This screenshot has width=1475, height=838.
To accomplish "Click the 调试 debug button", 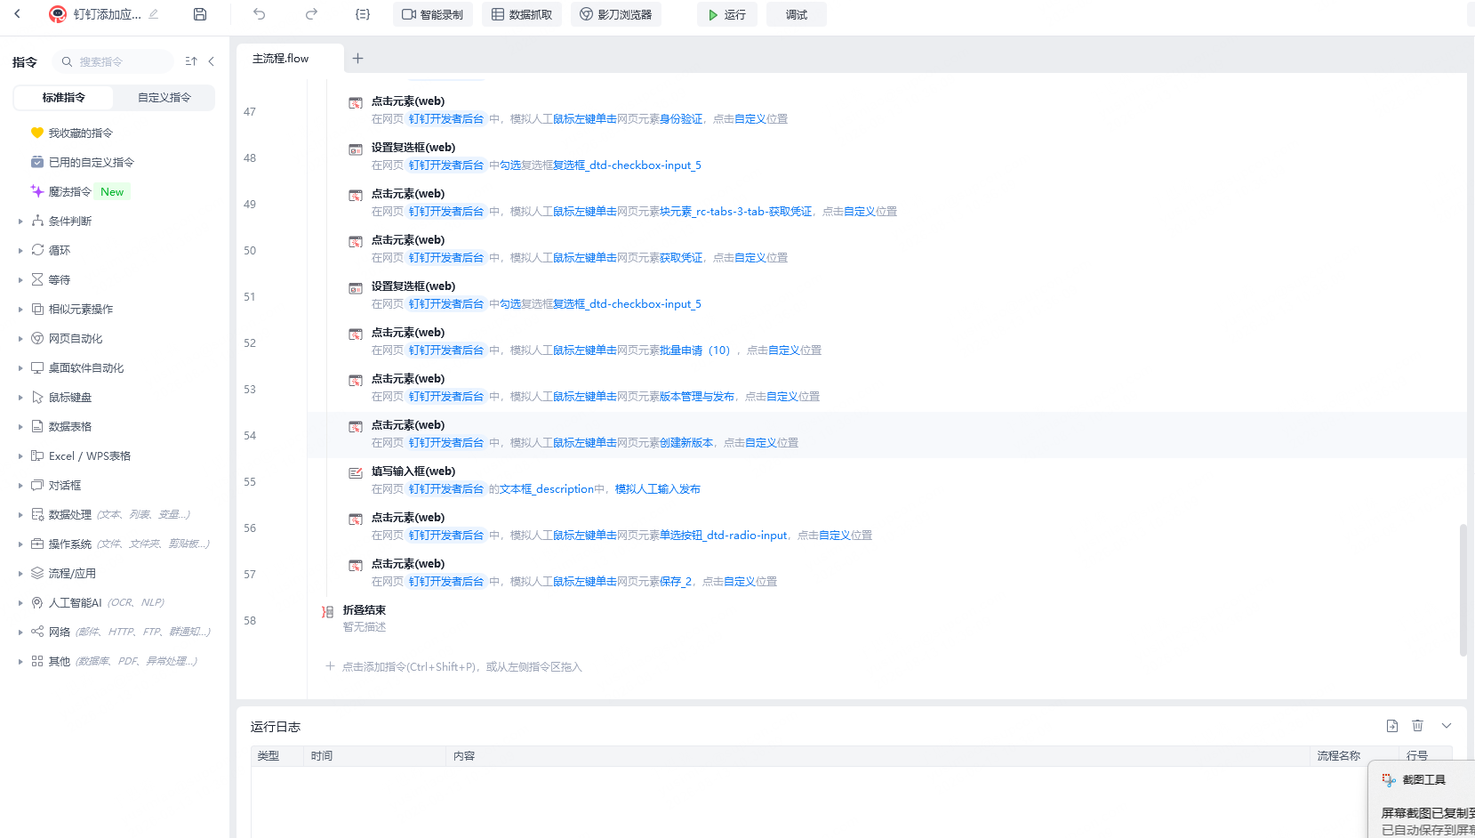I will pyautogui.click(x=797, y=14).
